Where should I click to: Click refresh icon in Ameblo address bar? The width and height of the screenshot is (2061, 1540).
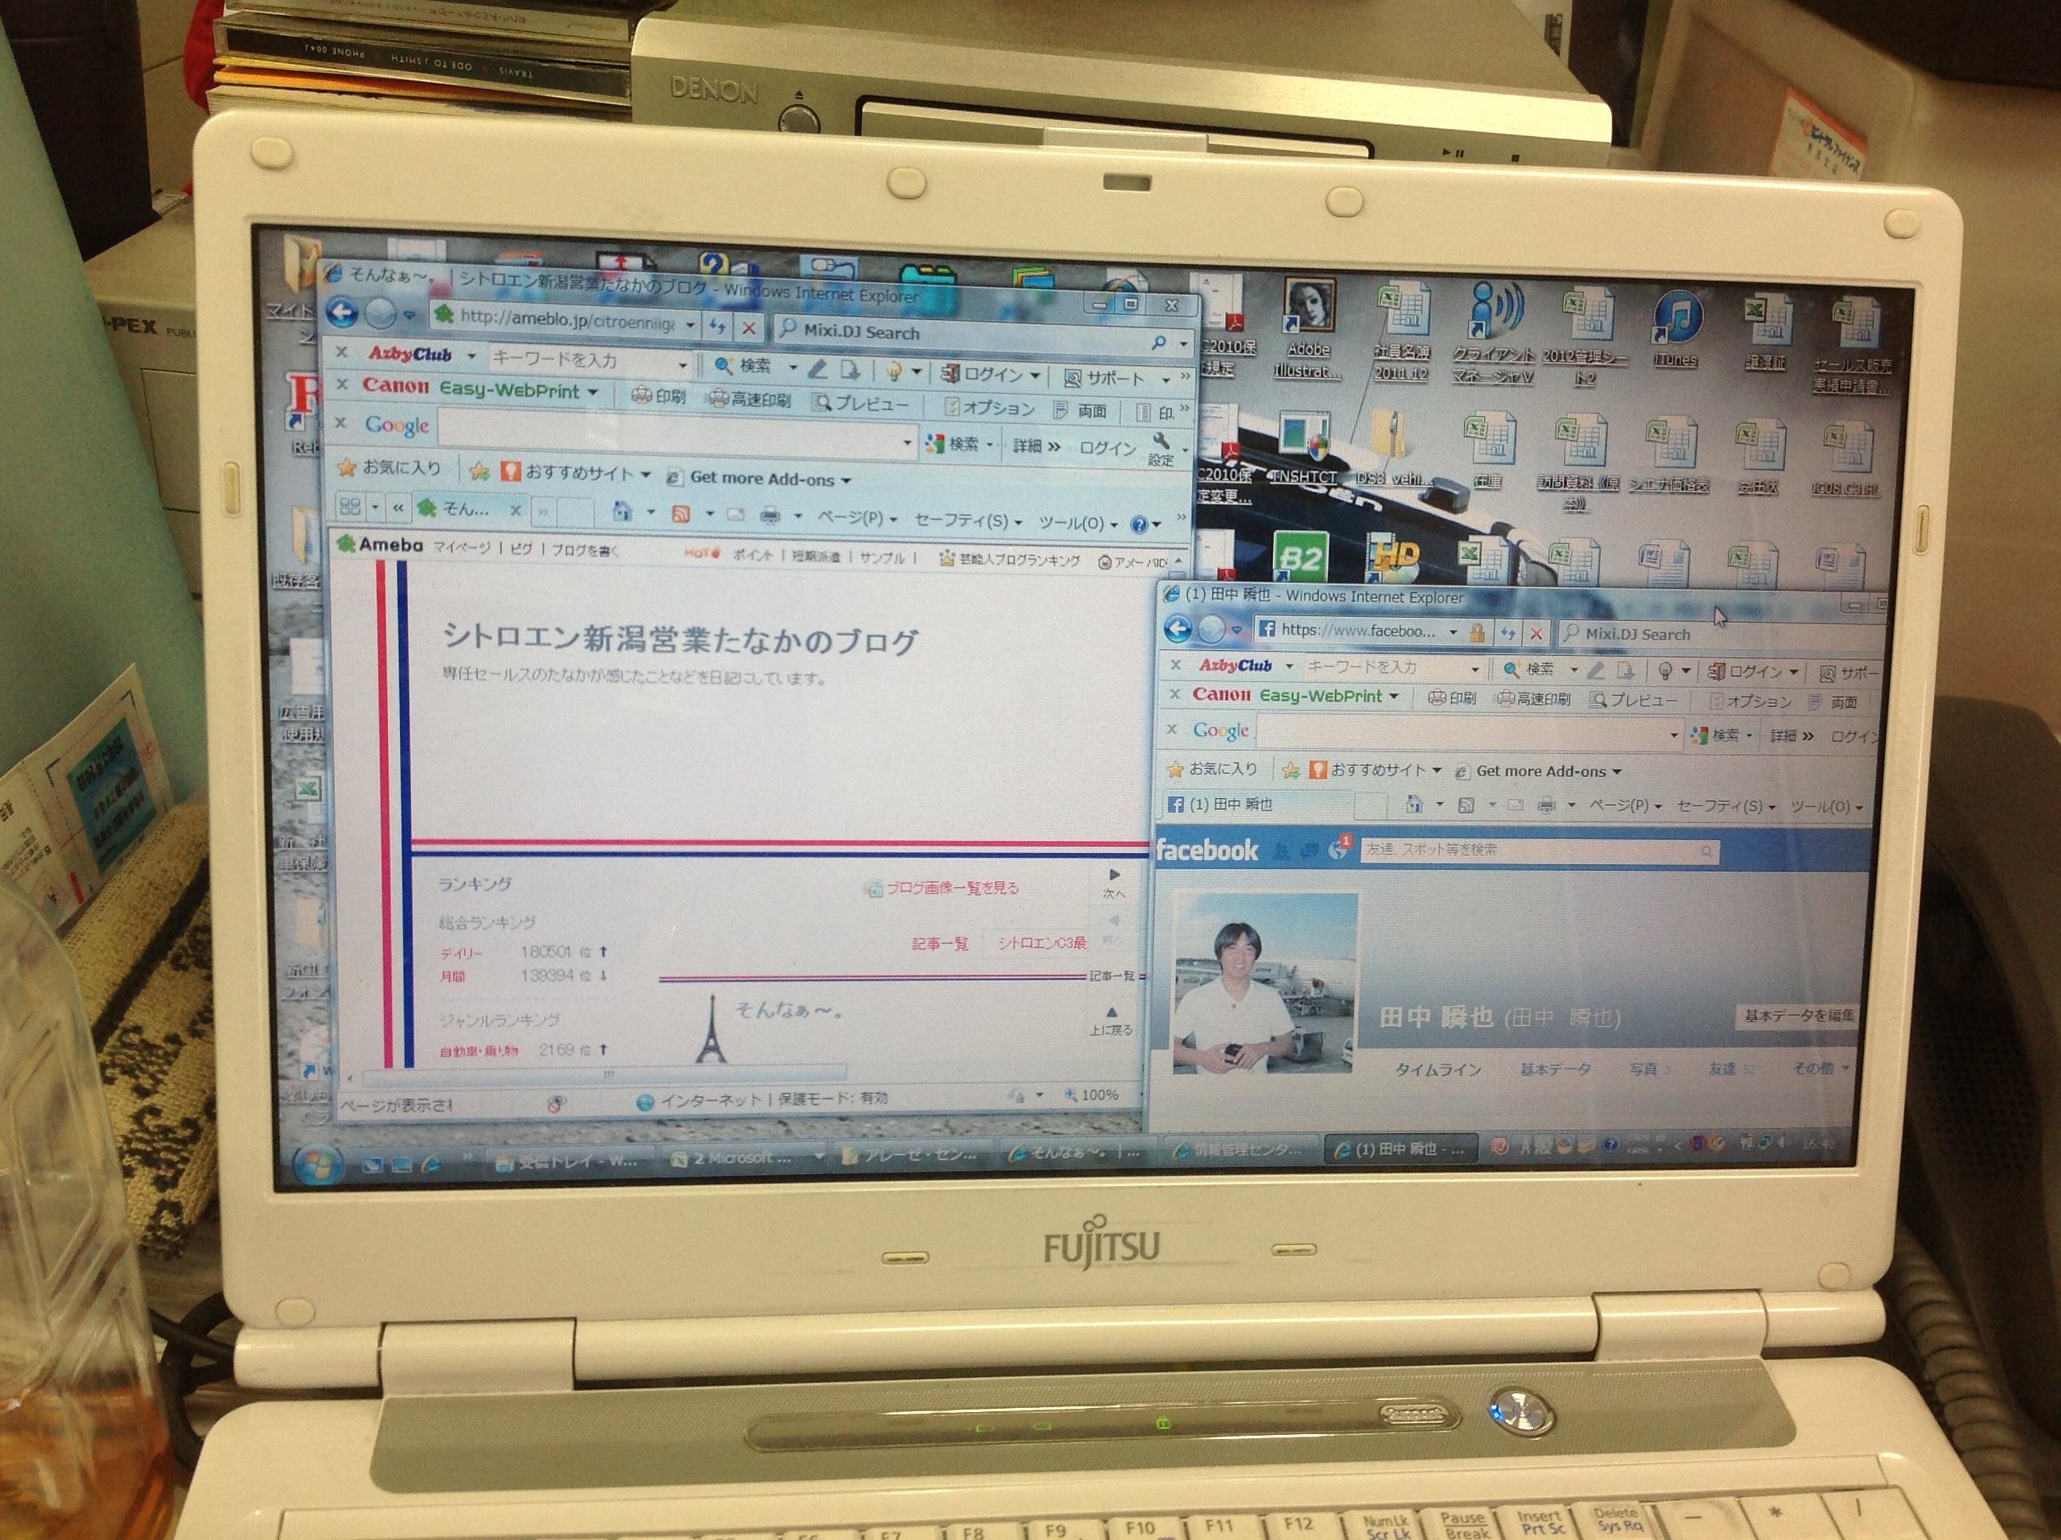717,326
